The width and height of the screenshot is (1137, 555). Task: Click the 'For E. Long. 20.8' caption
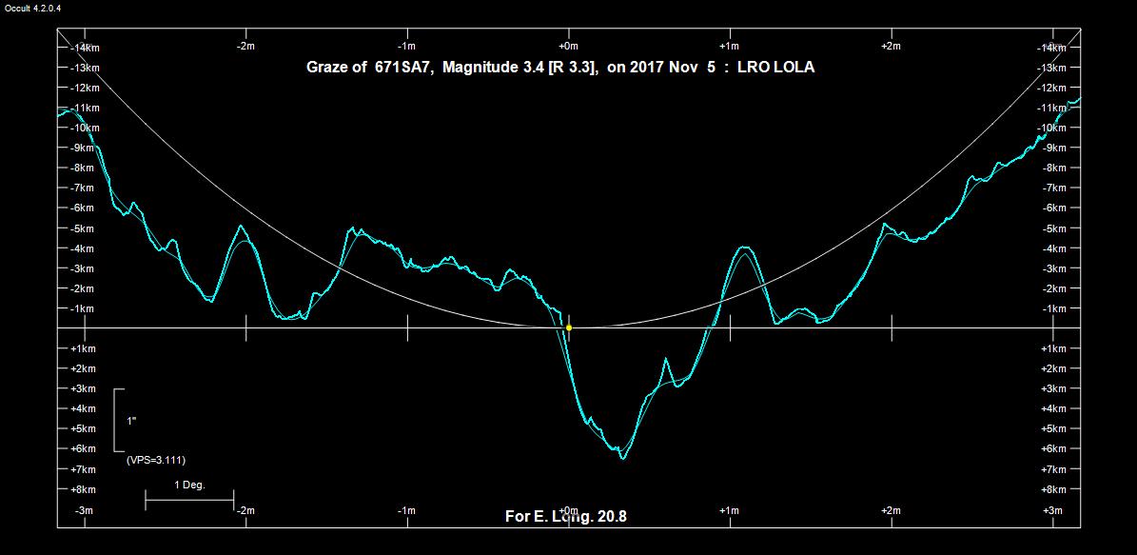click(565, 517)
